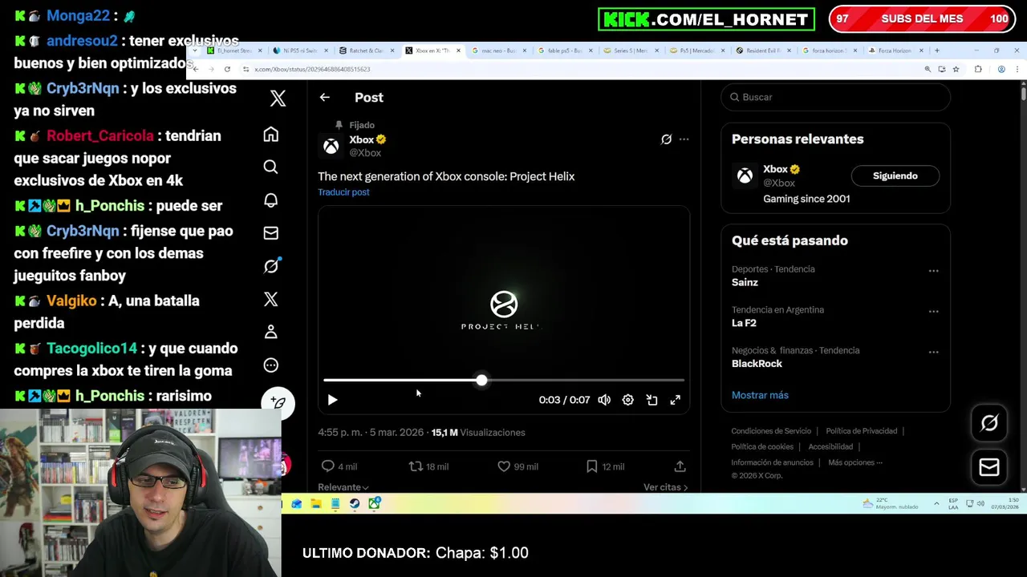Open the Xbox app from the taskbar
The image size is (1027, 577).
point(375,504)
